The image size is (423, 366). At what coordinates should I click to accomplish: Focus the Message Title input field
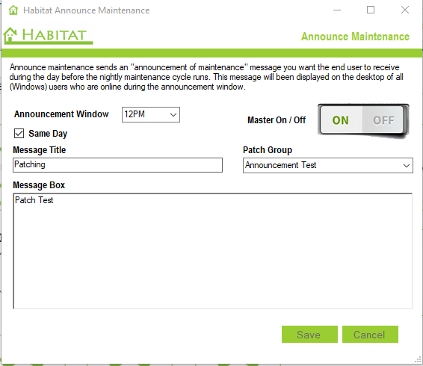(x=117, y=165)
